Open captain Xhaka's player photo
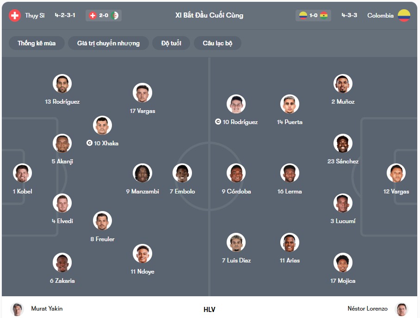The width and height of the screenshot is (420, 318). (x=102, y=125)
